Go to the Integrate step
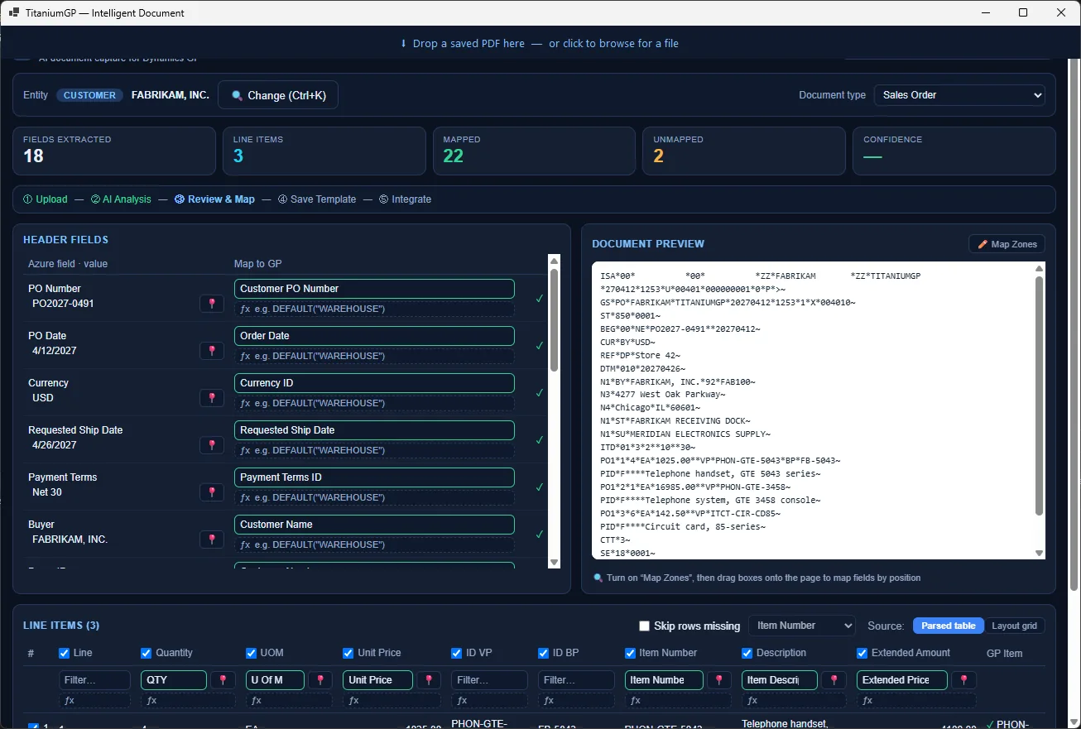The width and height of the screenshot is (1081, 729). coord(406,199)
